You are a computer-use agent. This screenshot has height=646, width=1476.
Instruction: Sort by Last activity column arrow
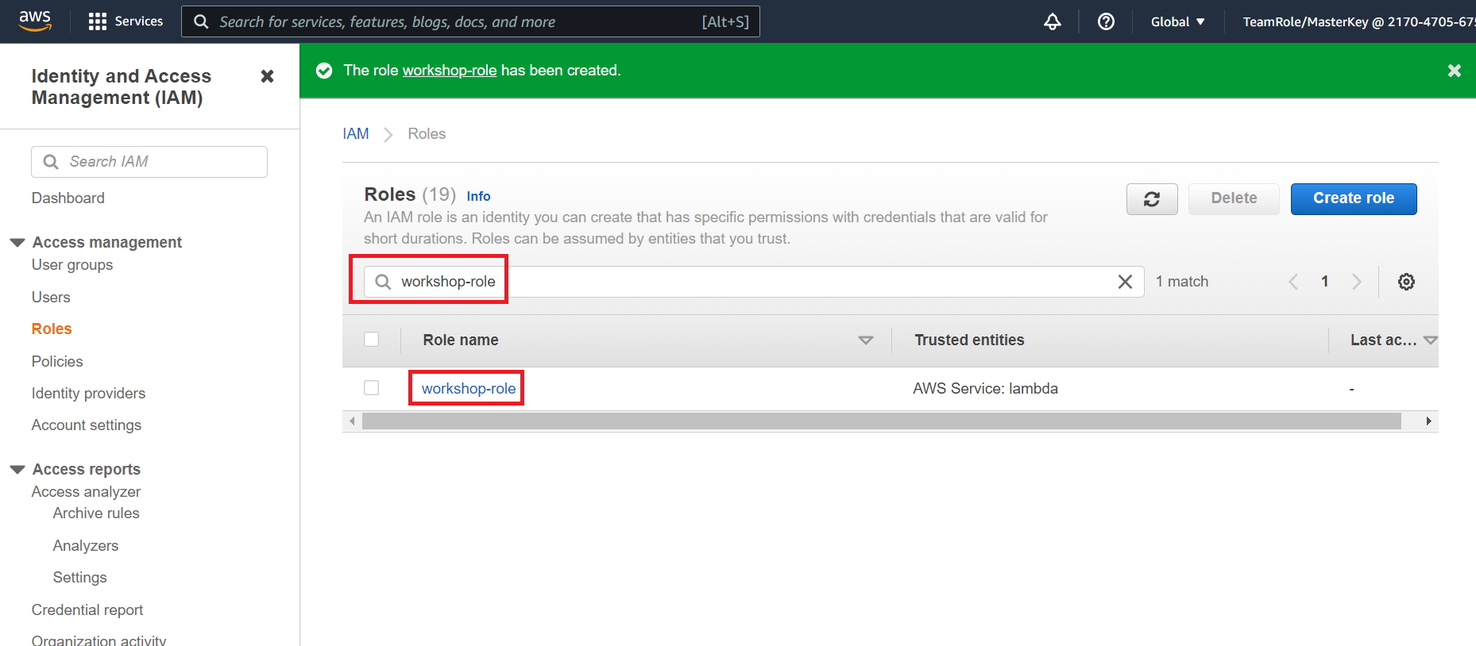[x=1430, y=340]
